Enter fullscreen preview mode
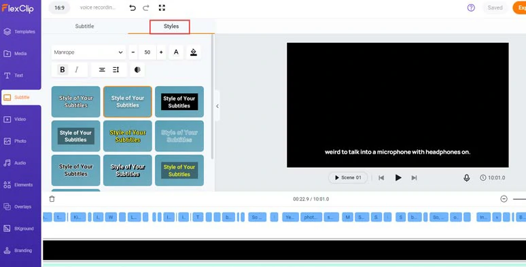Screen dimensions: 526x267 tap(162, 7)
